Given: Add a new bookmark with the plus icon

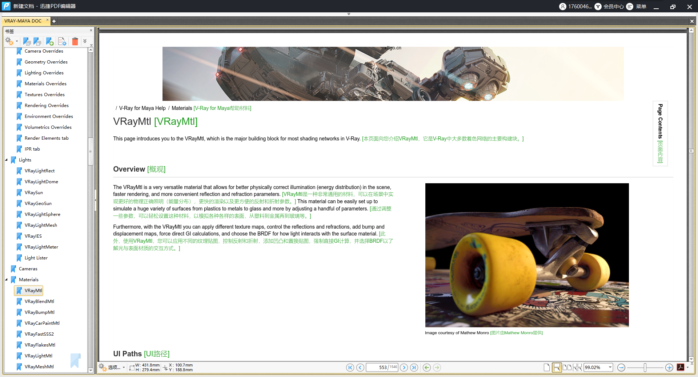Looking at the screenshot, I should tap(50, 41).
